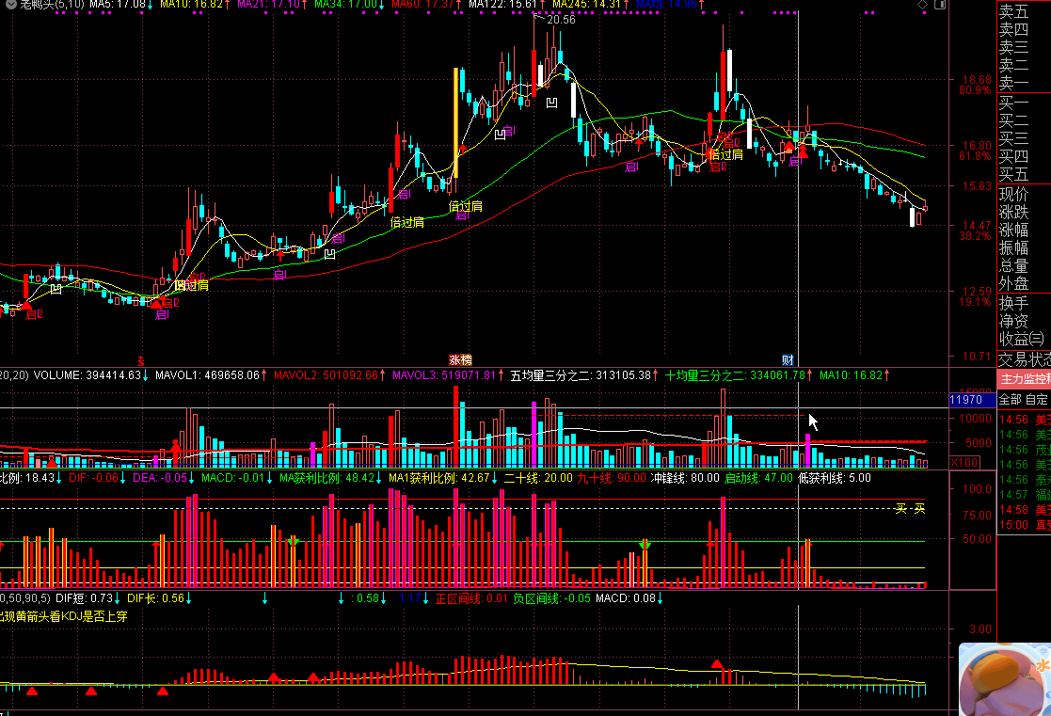Open the 14:58 monitor entry

click(1025, 510)
